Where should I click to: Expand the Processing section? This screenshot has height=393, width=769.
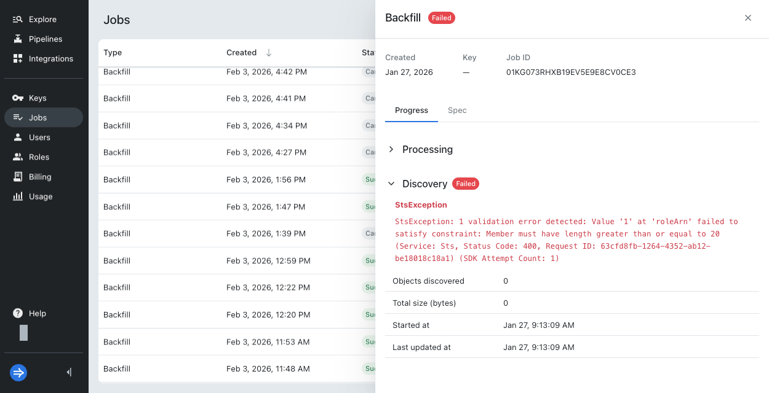coord(391,149)
